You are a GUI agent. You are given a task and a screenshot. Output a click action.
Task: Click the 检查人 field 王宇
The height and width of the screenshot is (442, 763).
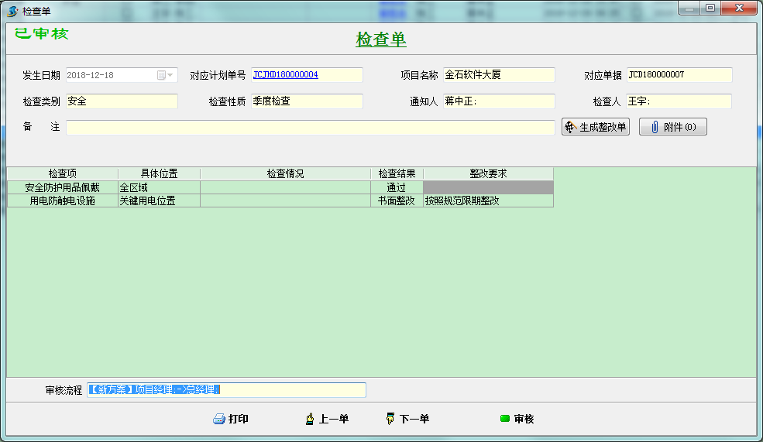coord(679,101)
